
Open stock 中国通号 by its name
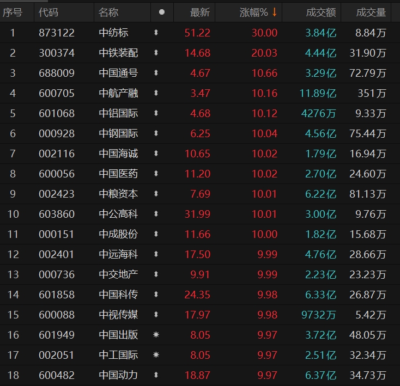pos(118,73)
